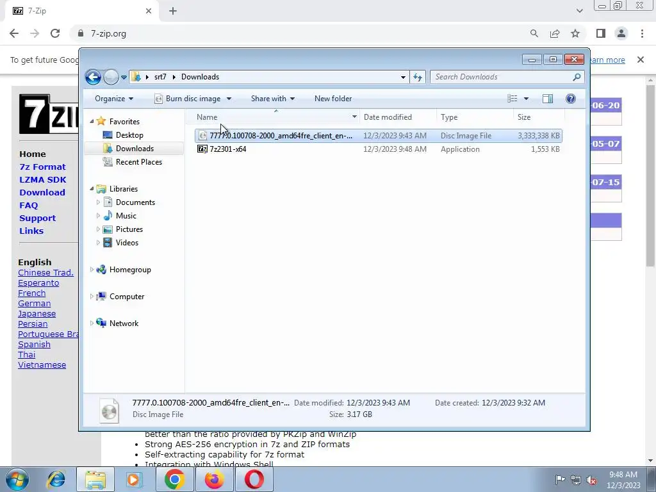The width and height of the screenshot is (656, 492).
Task: Reload the Chrome page
Action: (x=55, y=33)
